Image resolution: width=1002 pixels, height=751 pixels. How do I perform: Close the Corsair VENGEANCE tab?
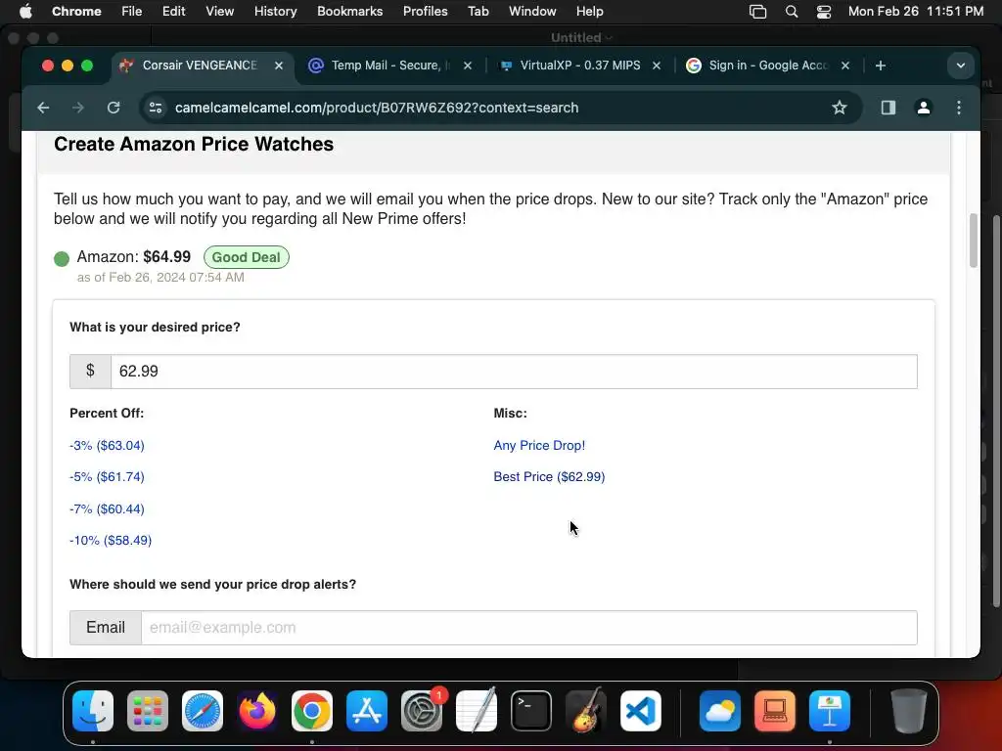(279, 66)
